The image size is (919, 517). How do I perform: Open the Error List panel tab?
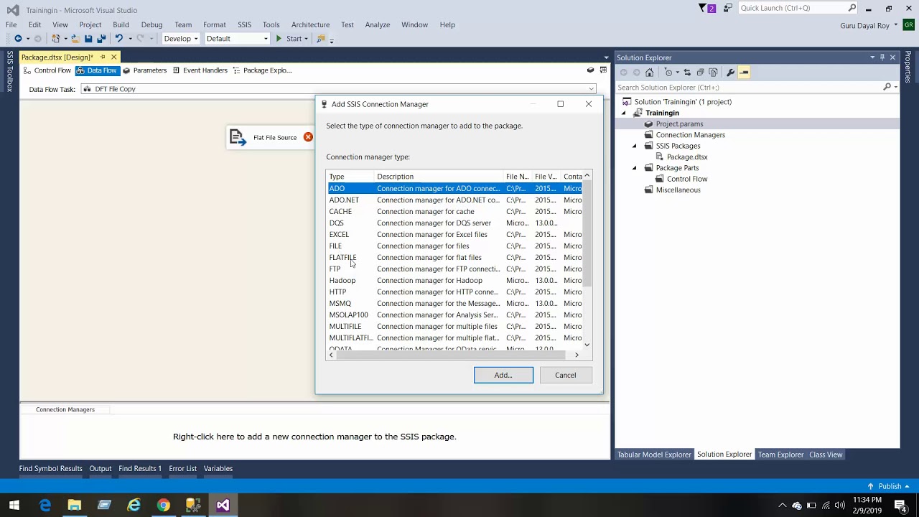click(x=182, y=468)
